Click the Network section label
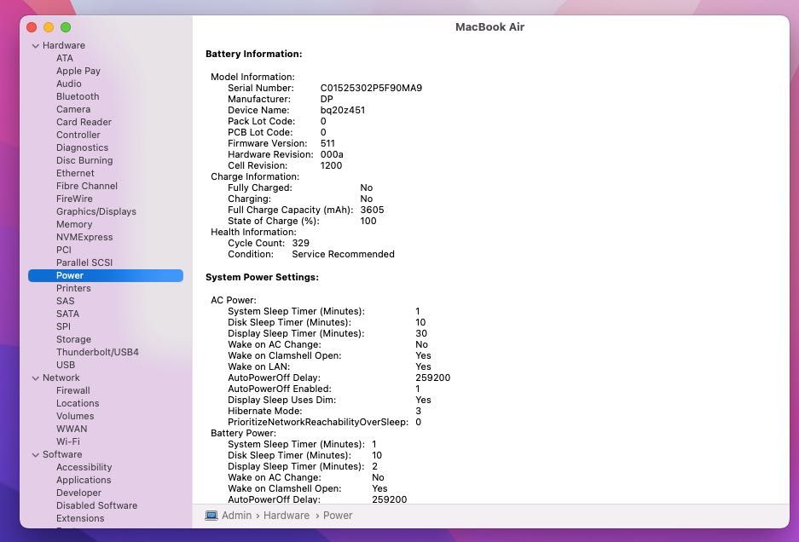 point(61,378)
